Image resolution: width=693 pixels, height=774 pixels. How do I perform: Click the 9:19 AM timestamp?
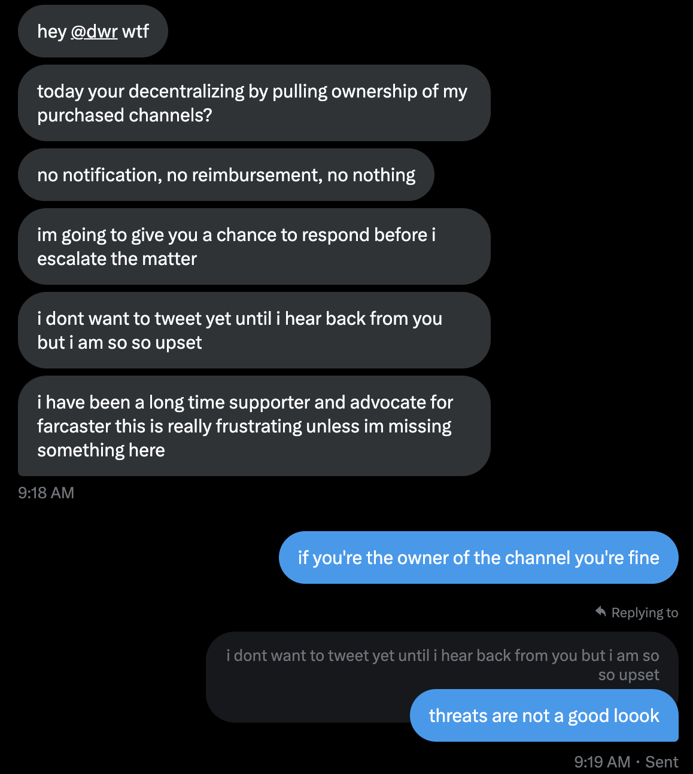(x=602, y=762)
